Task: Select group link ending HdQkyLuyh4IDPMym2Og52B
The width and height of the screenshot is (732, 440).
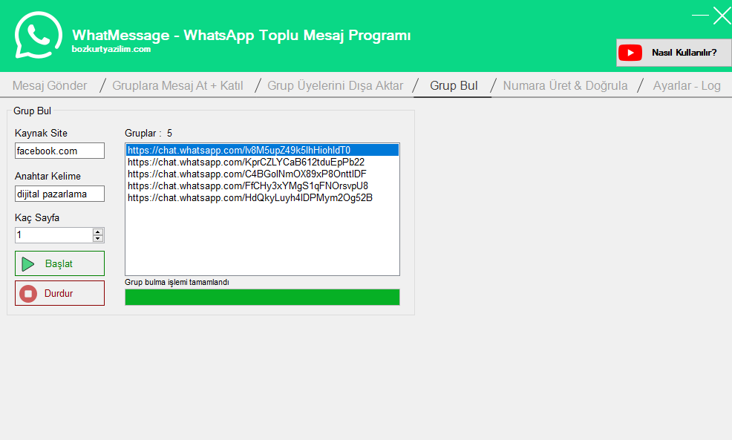Action: [262, 198]
